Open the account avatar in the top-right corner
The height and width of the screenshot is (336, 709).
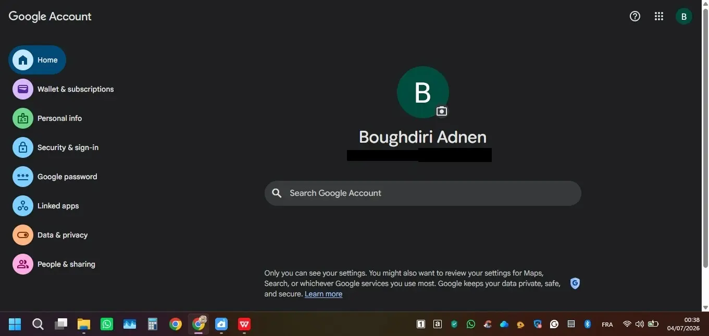tap(684, 16)
